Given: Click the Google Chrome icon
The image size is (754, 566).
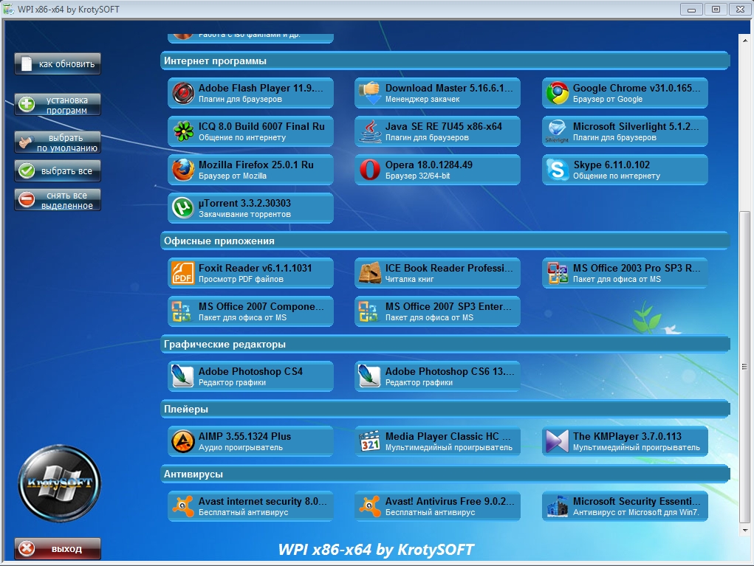Looking at the screenshot, I should click(558, 93).
